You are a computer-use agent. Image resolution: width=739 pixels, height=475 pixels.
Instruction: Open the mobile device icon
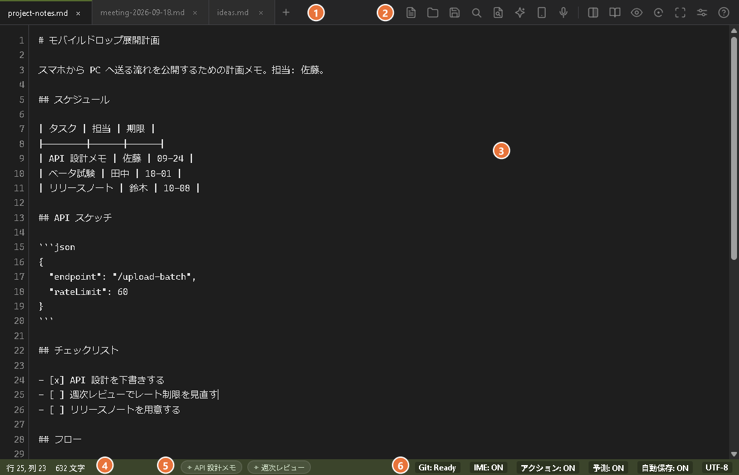(542, 13)
